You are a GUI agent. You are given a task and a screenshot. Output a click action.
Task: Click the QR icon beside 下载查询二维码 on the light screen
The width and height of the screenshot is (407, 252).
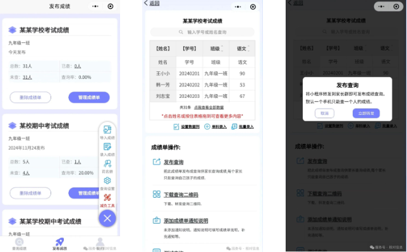(x=157, y=194)
